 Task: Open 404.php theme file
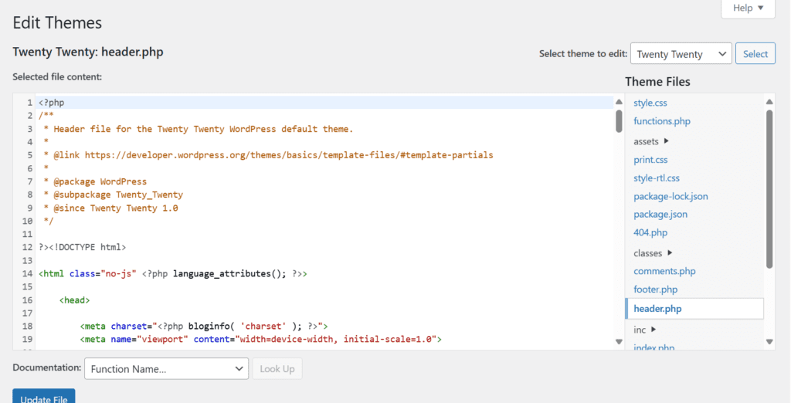[650, 232]
